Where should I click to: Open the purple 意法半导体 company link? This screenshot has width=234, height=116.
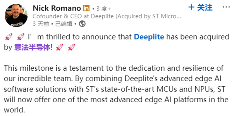coord(32,47)
